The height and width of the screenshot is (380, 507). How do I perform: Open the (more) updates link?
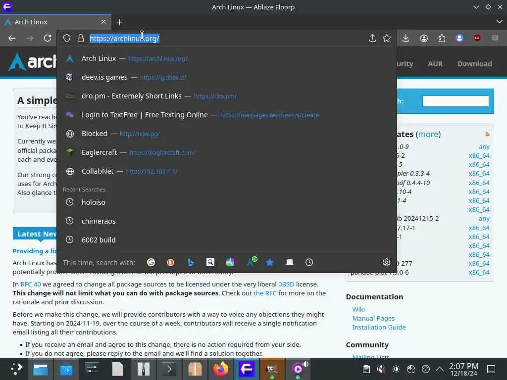pos(428,134)
